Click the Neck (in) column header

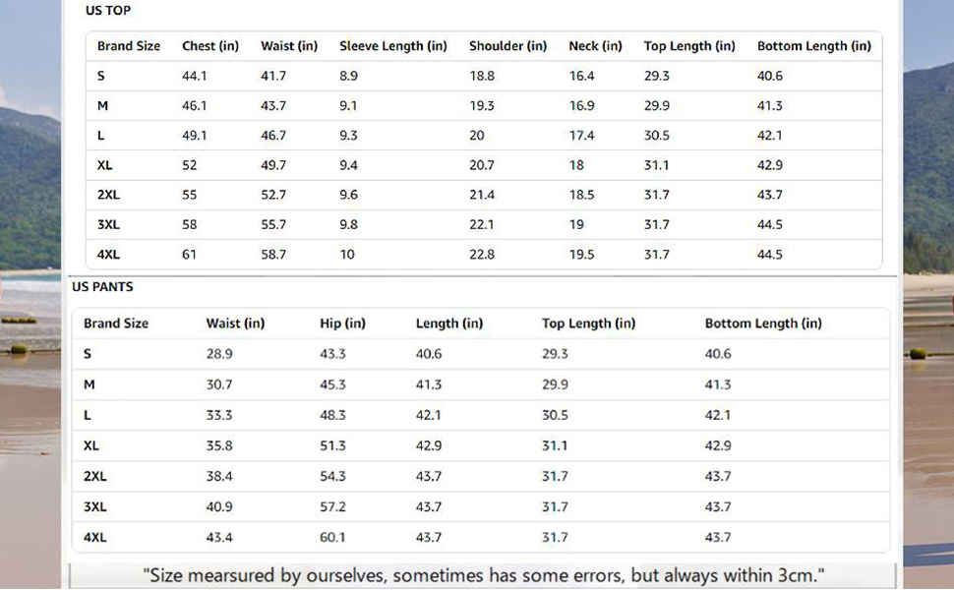point(595,46)
